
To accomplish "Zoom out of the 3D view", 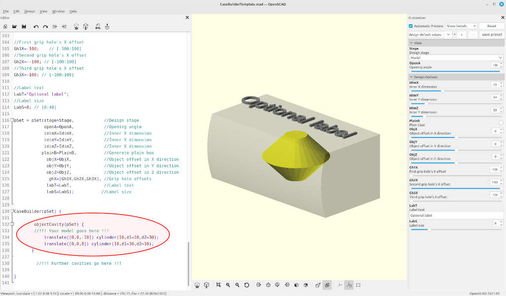I will (x=237, y=285).
